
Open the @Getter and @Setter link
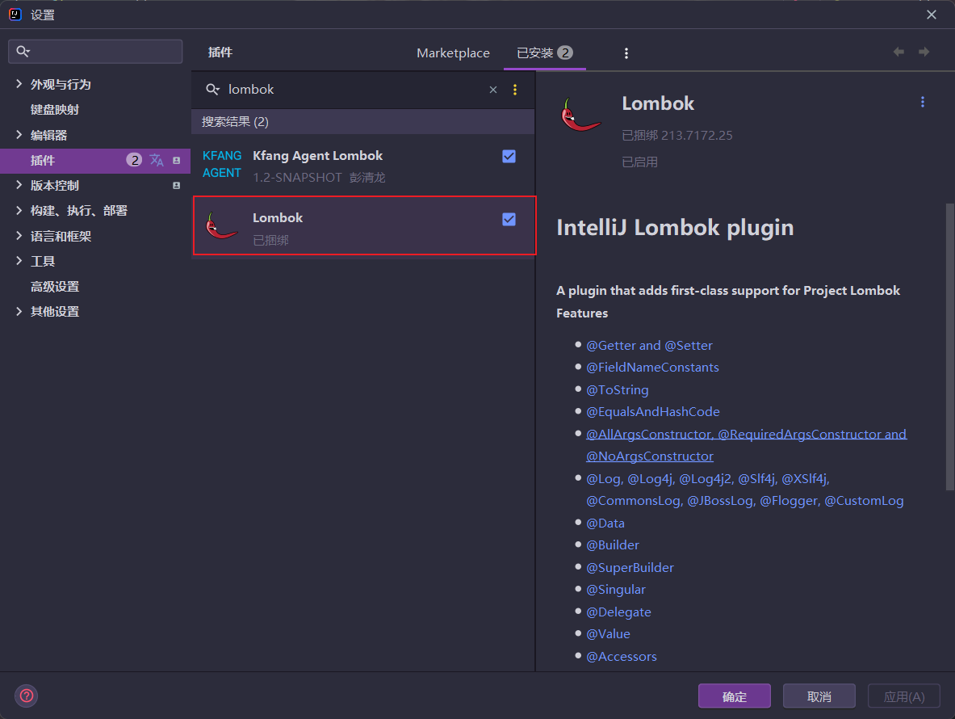pyautogui.click(x=649, y=346)
